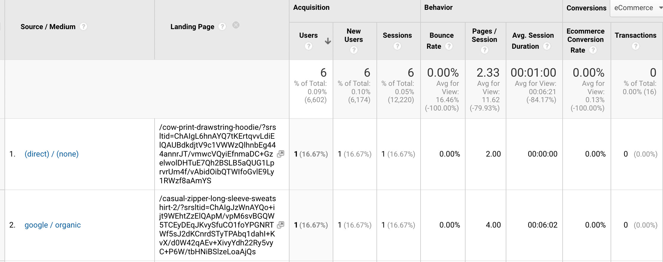Click the Ecommerce Conversion Rate help icon
The image size is (663, 262).
(593, 50)
